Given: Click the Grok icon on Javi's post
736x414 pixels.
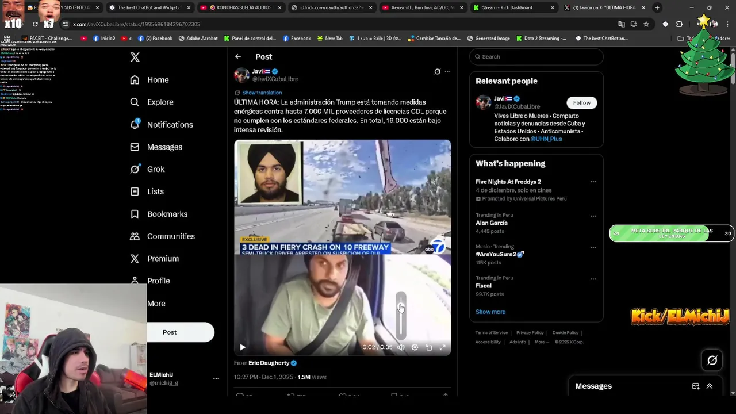Looking at the screenshot, I should 437,72.
